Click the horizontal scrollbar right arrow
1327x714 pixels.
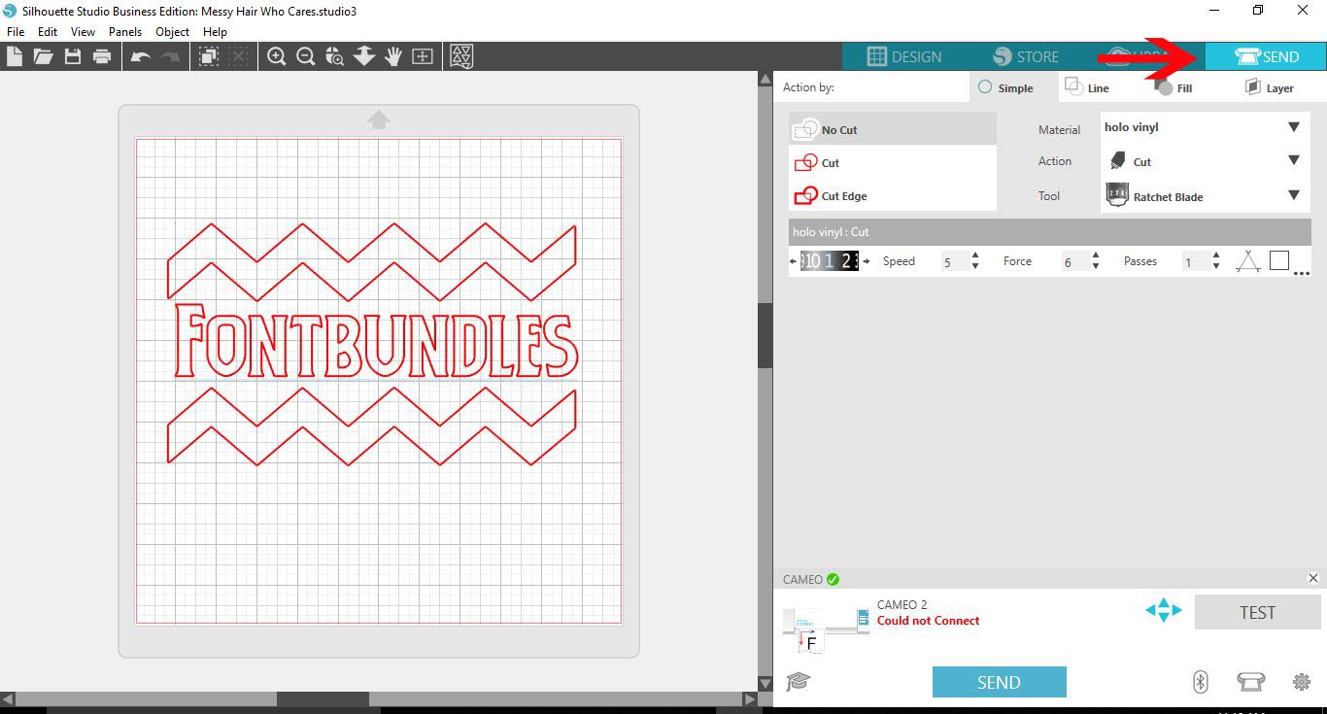[750, 698]
